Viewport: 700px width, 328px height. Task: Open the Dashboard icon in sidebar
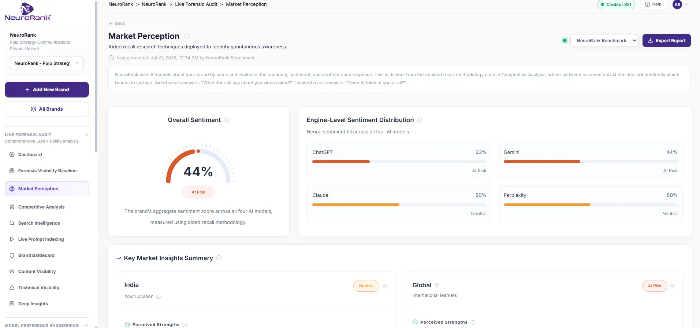[x=12, y=155]
